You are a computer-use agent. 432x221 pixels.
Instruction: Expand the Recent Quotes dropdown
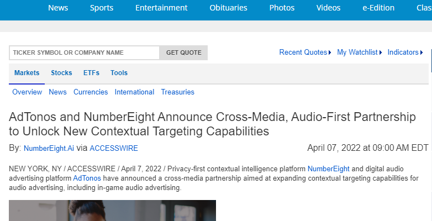click(x=305, y=52)
